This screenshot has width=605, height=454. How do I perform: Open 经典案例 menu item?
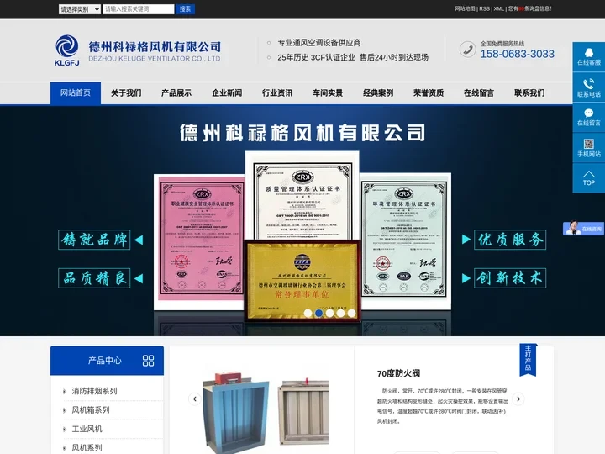coord(378,93)
